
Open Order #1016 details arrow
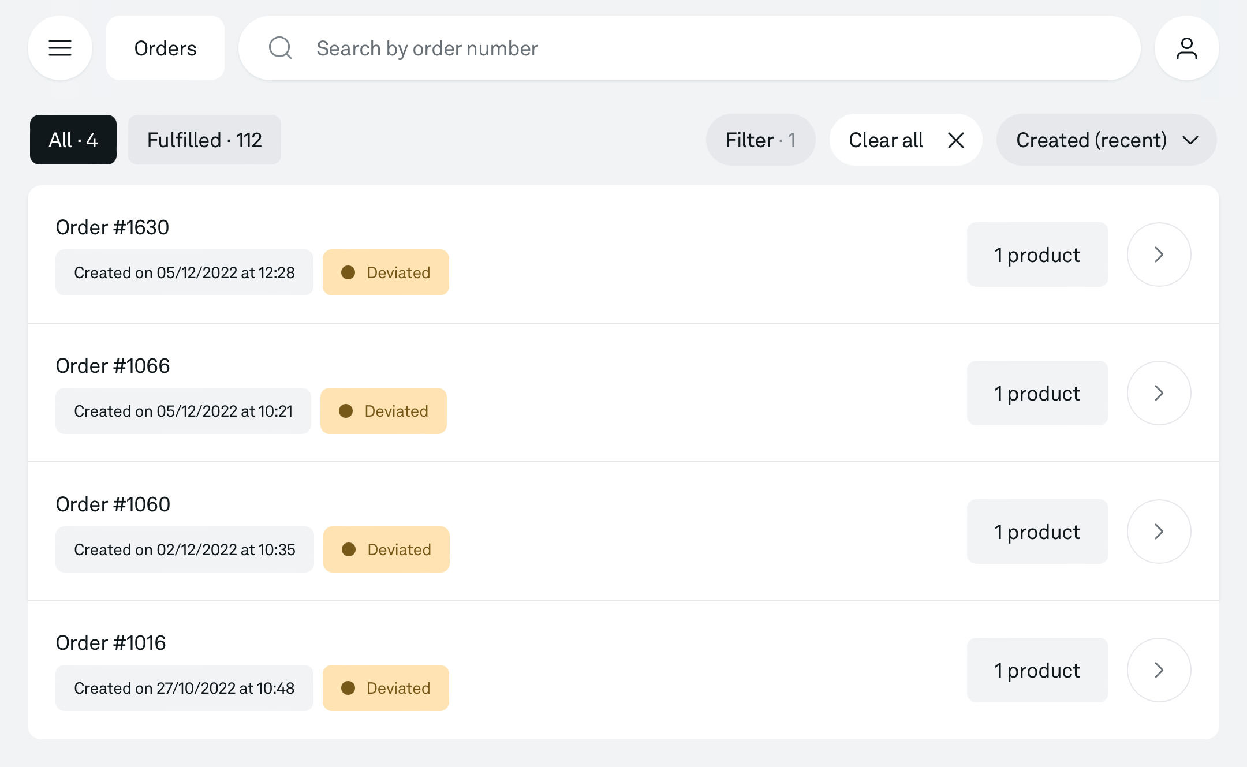tap(1159, 670)
